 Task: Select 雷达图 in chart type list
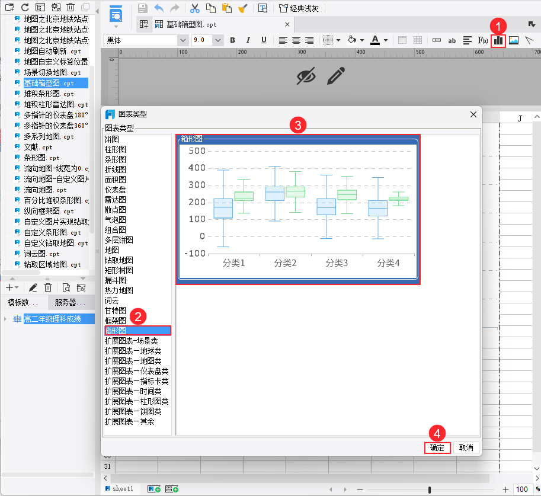[115, 200]
